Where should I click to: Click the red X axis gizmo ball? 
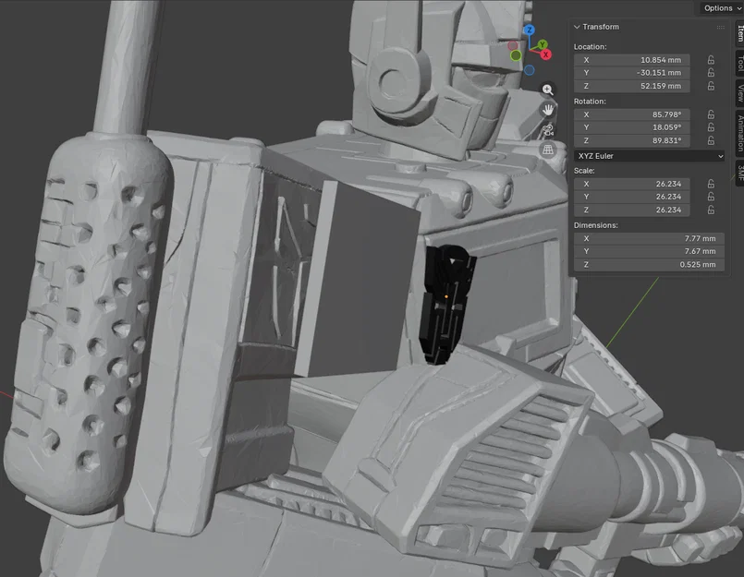545,54
